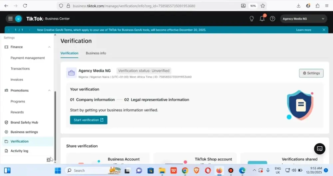333x176 pixels.
Task: Open Brand Safety Hub
Action: pos(24,122)
